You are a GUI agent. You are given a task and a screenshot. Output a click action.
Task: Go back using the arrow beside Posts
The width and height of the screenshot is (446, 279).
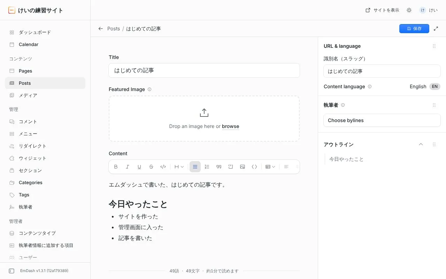[x=101, y=29]
